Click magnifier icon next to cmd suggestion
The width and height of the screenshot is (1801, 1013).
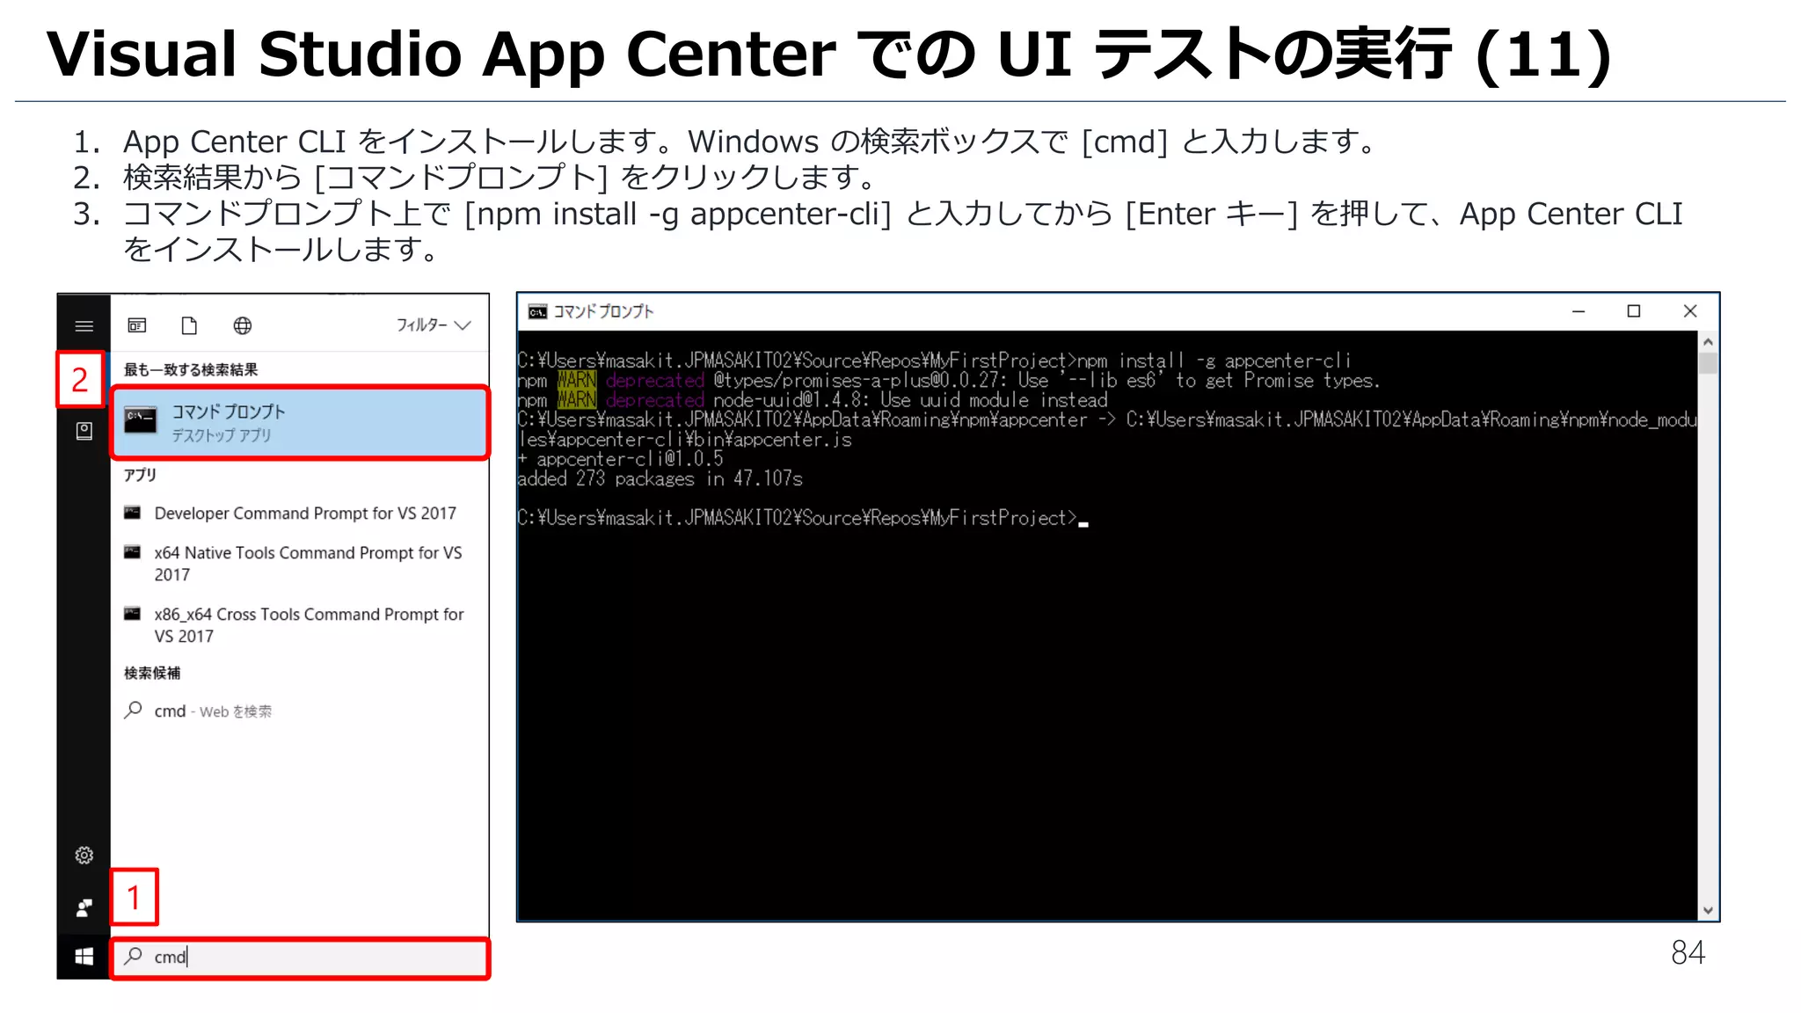click(x=134, y=710)
